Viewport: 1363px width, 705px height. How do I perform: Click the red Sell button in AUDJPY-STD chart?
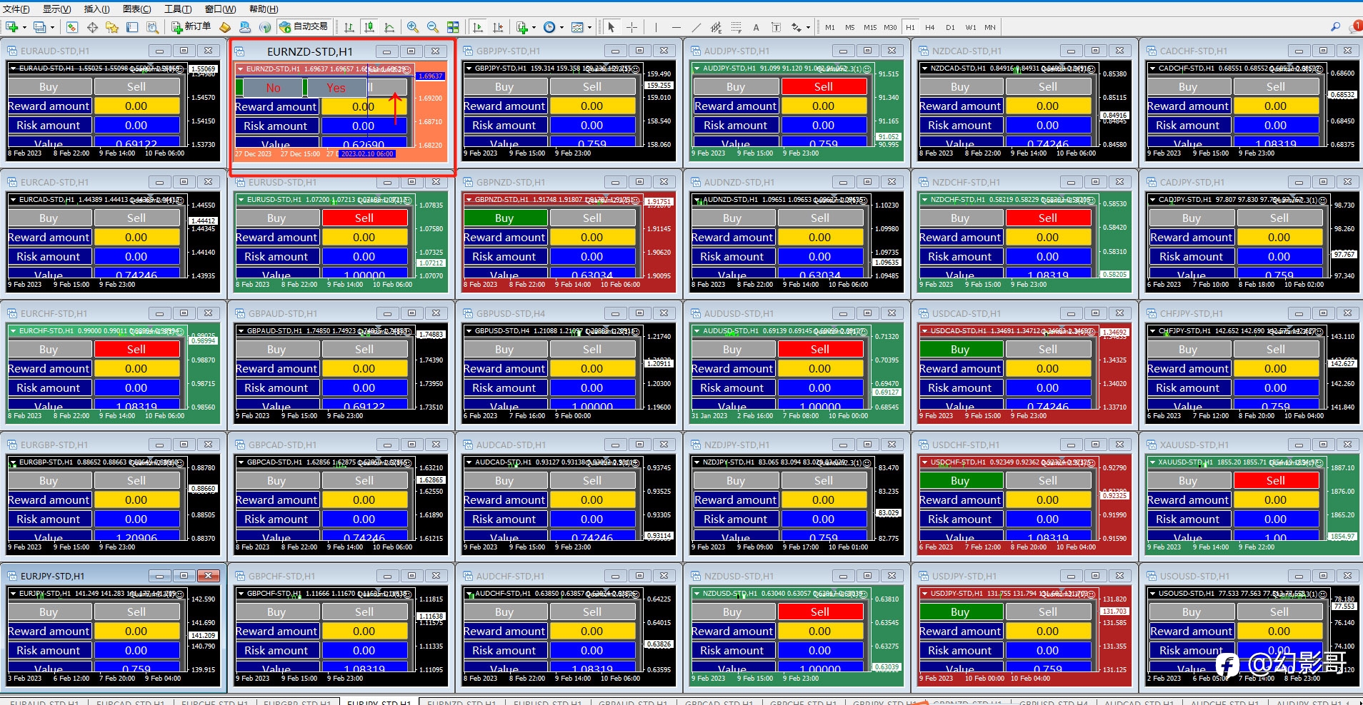[x=824, y=86]
